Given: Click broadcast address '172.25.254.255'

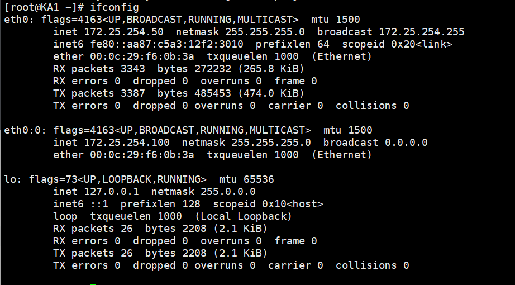Looking at the screenshot, I should [422, 32].
